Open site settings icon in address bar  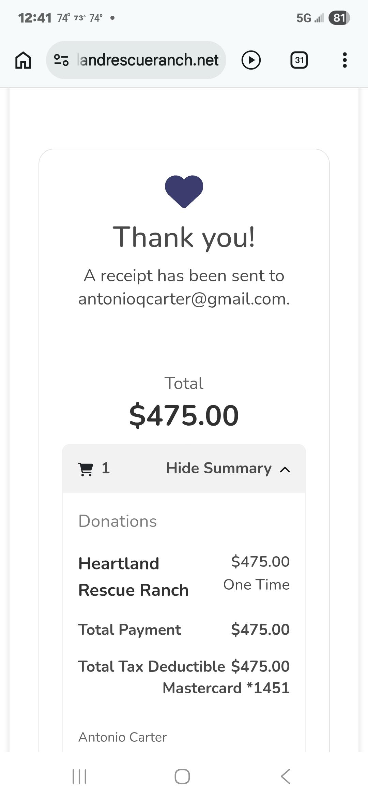(x=61, y=60)
